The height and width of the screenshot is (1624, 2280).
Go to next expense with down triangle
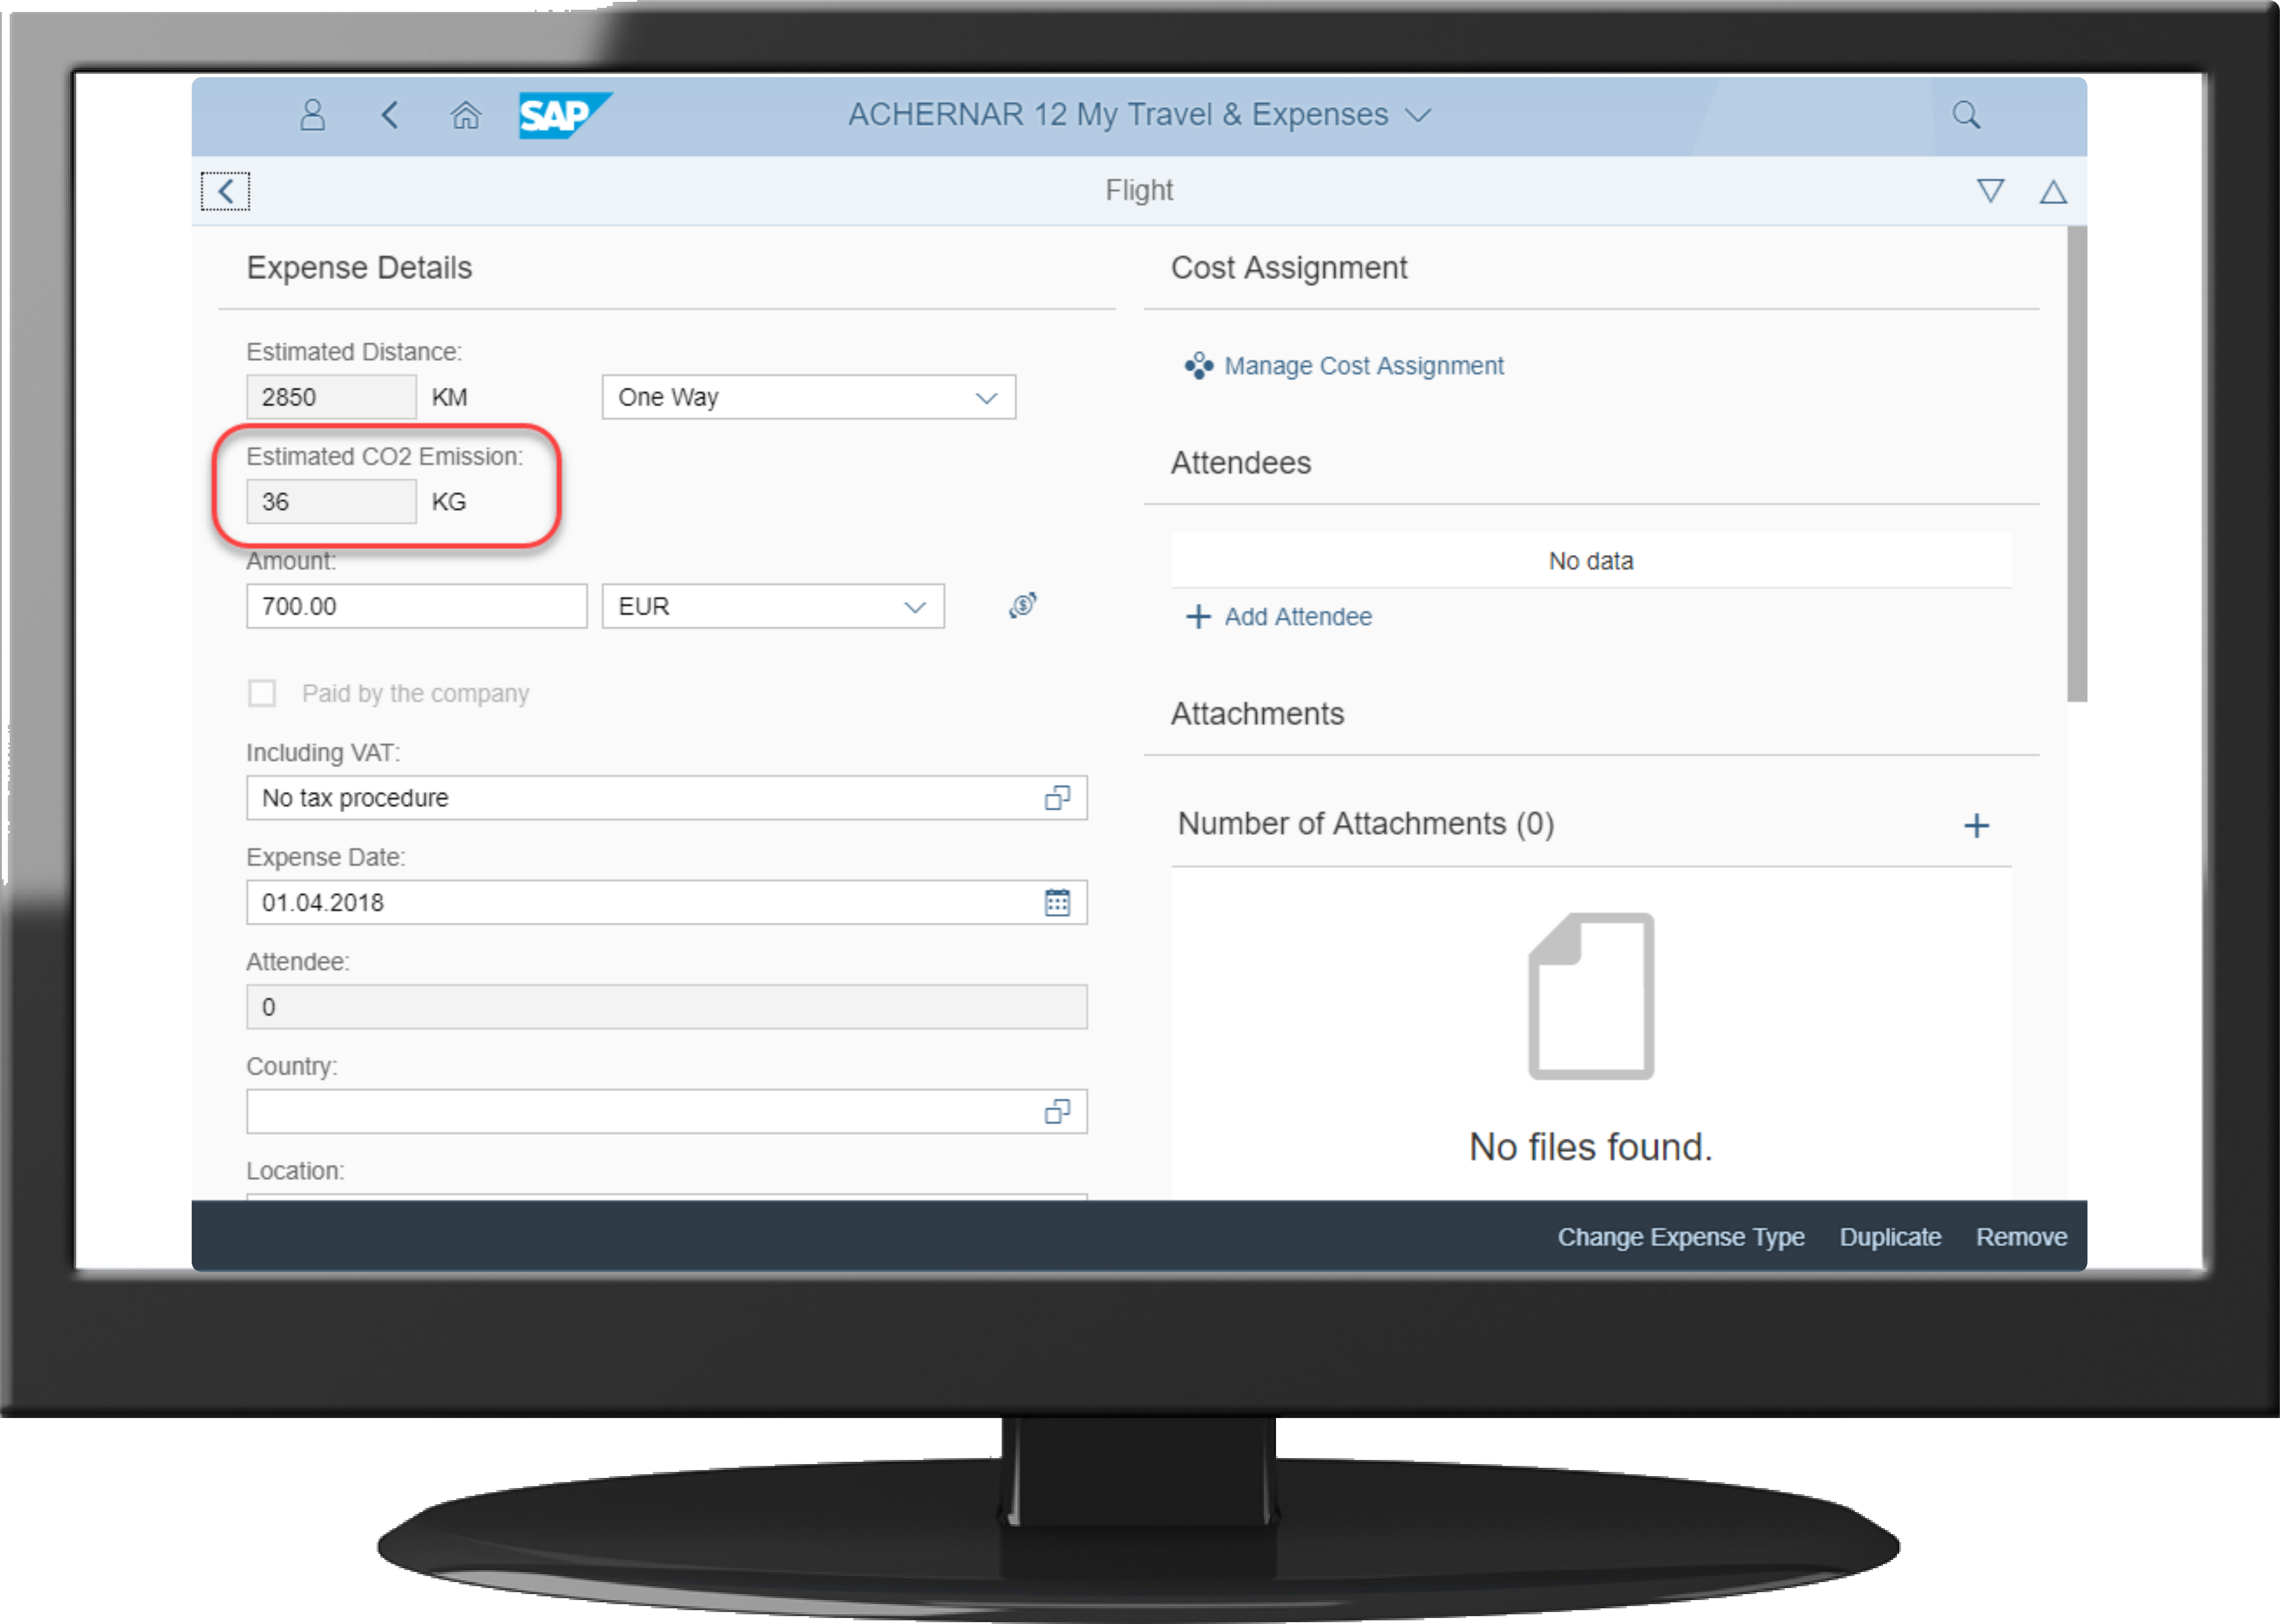tap(1990, 191)
